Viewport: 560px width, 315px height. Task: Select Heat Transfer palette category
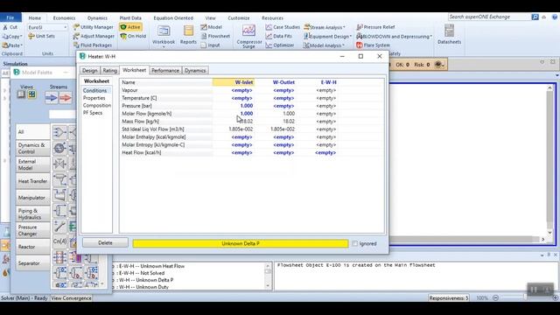(32, 181)
